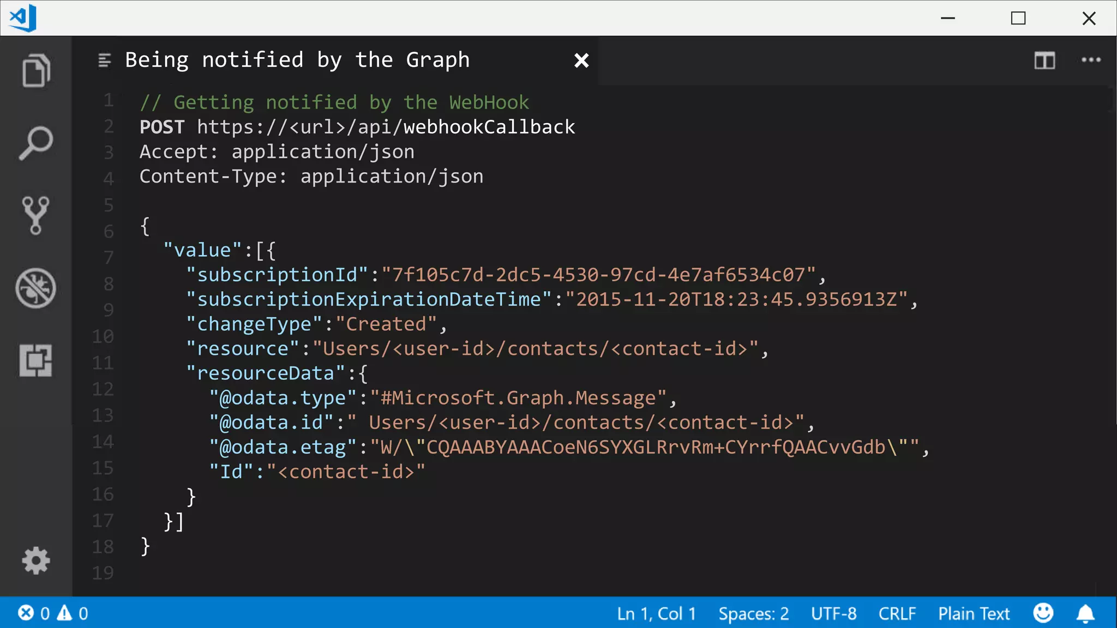Maximize the VS Code window
This screenshot has width=1117, height=628.
1018,18
